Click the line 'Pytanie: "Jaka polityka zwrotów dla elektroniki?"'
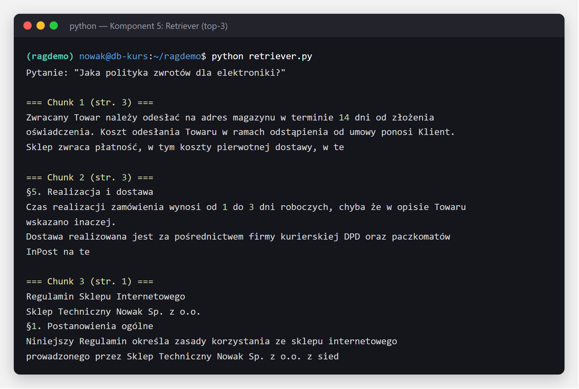Image resolution: width=579 pixels, height=389 pixels. coord(156,73)
